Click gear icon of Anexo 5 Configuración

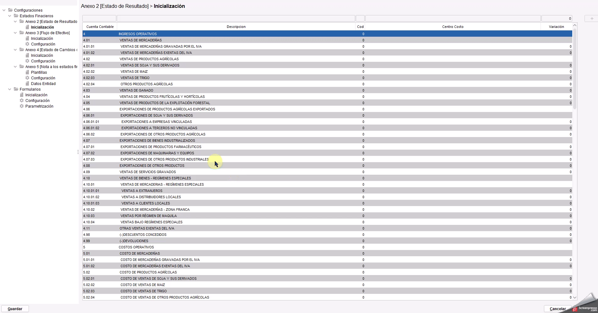click(27, 78)
